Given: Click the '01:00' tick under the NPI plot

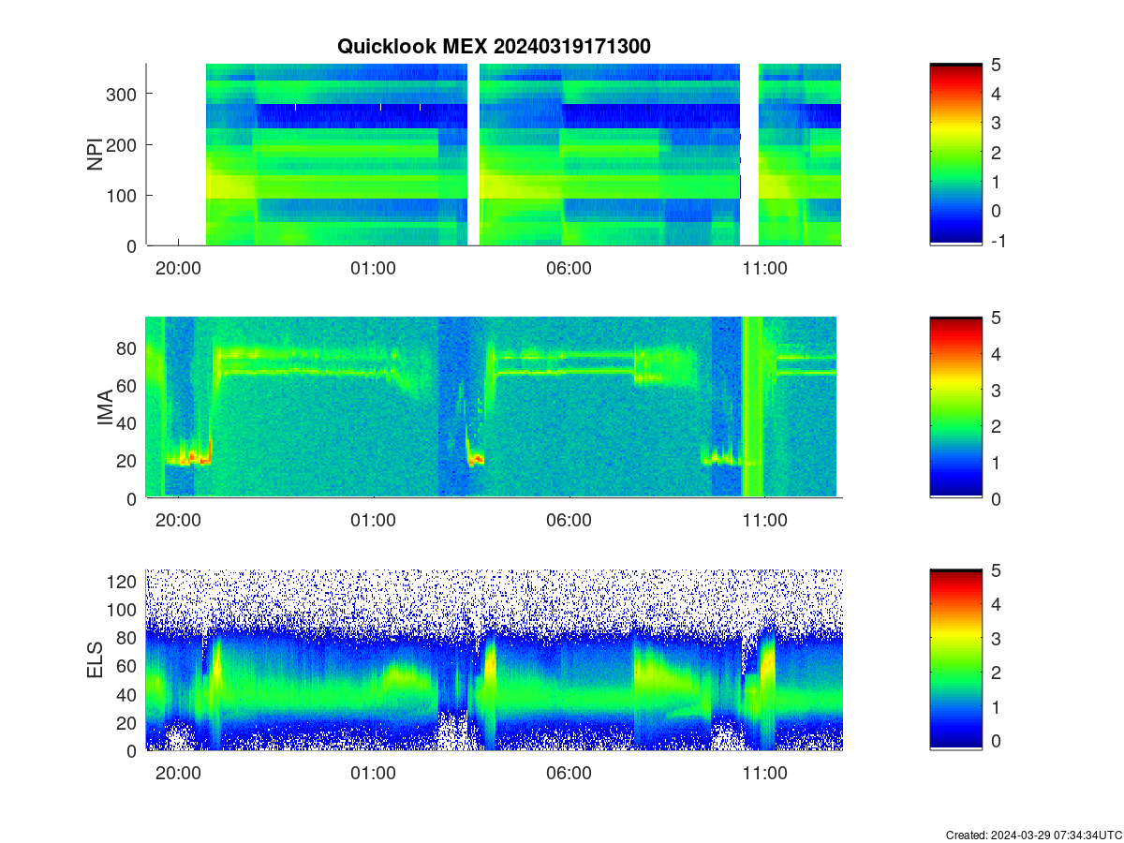Looking at the screenshot, I should tap(373, 268).
